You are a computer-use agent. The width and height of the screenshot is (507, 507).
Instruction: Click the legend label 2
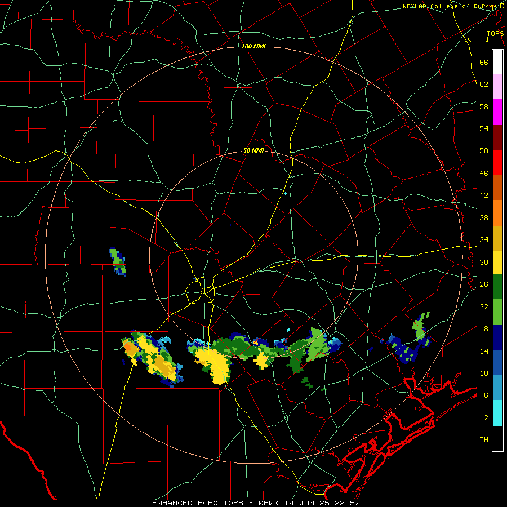(x=486, y=418)
